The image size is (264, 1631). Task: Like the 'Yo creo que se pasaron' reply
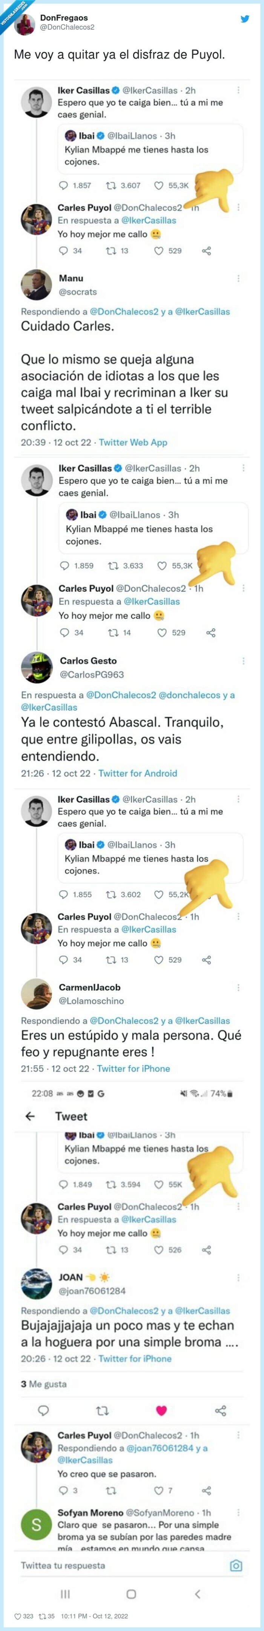coord(159,1490)
